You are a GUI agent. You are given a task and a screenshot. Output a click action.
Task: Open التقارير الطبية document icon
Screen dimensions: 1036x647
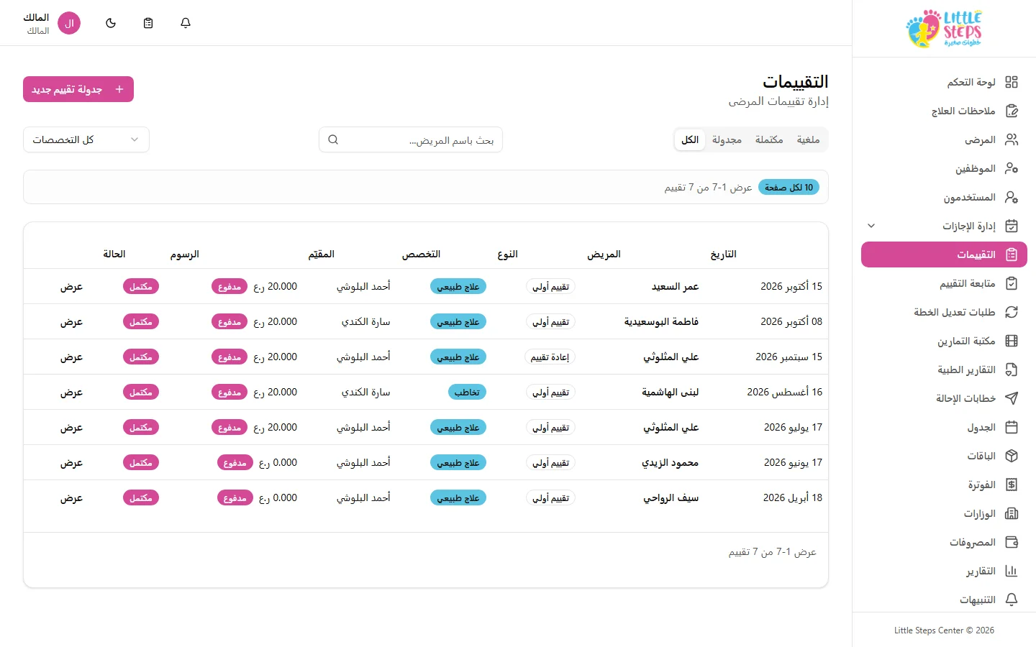[1012, 370]
